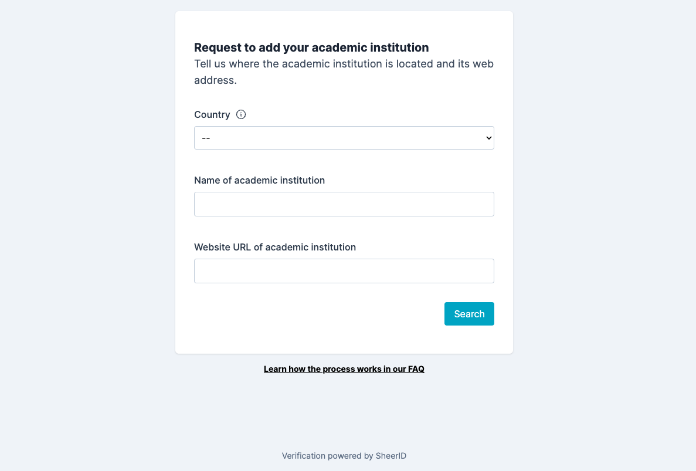Follow the underlined FAQ link below the card

[344, 369]
